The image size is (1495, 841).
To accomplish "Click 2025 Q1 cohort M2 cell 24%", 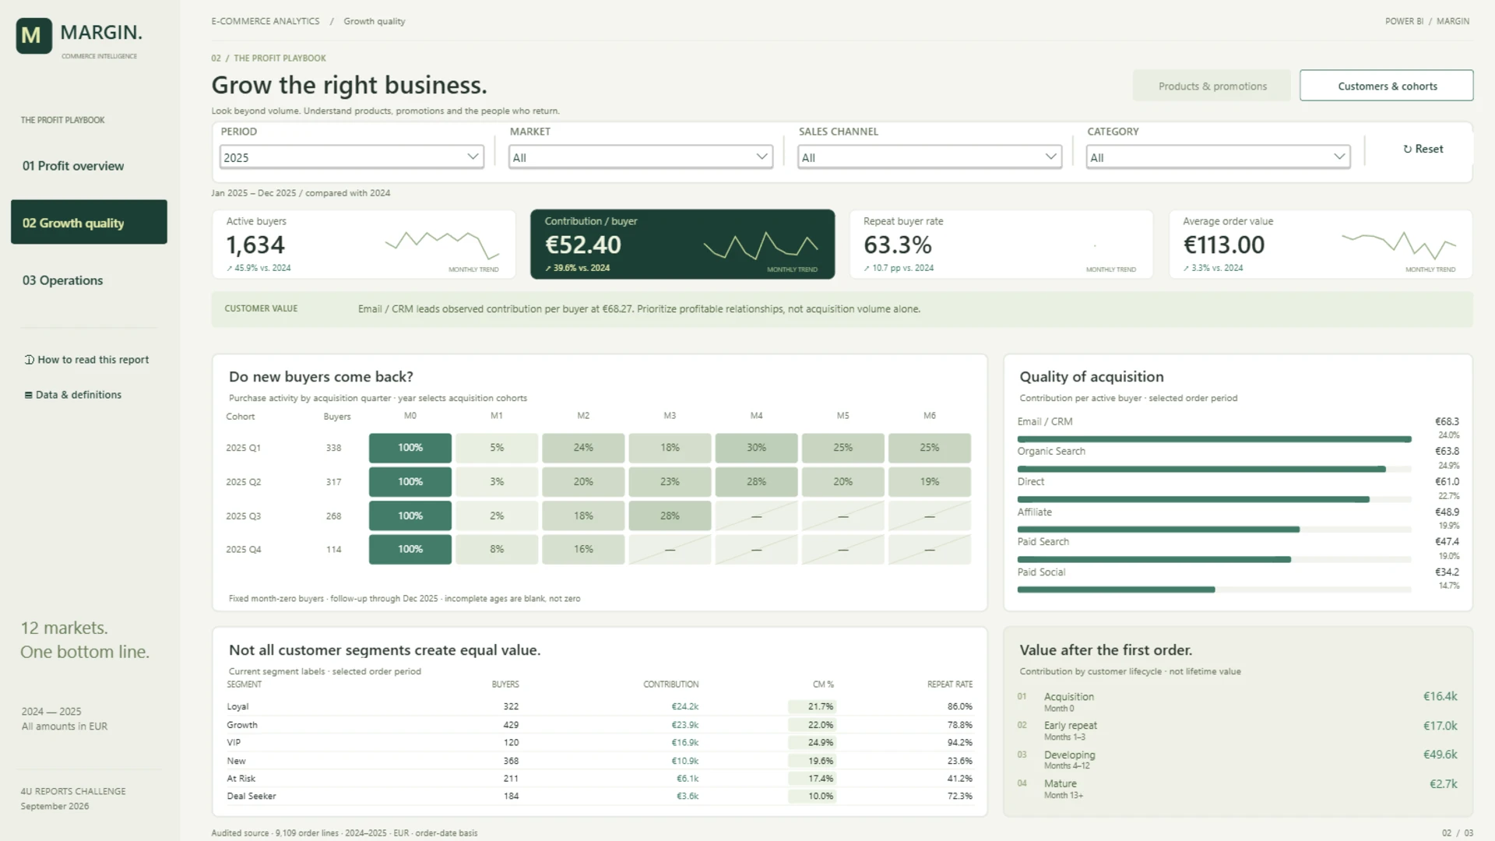I will point(583,448).
